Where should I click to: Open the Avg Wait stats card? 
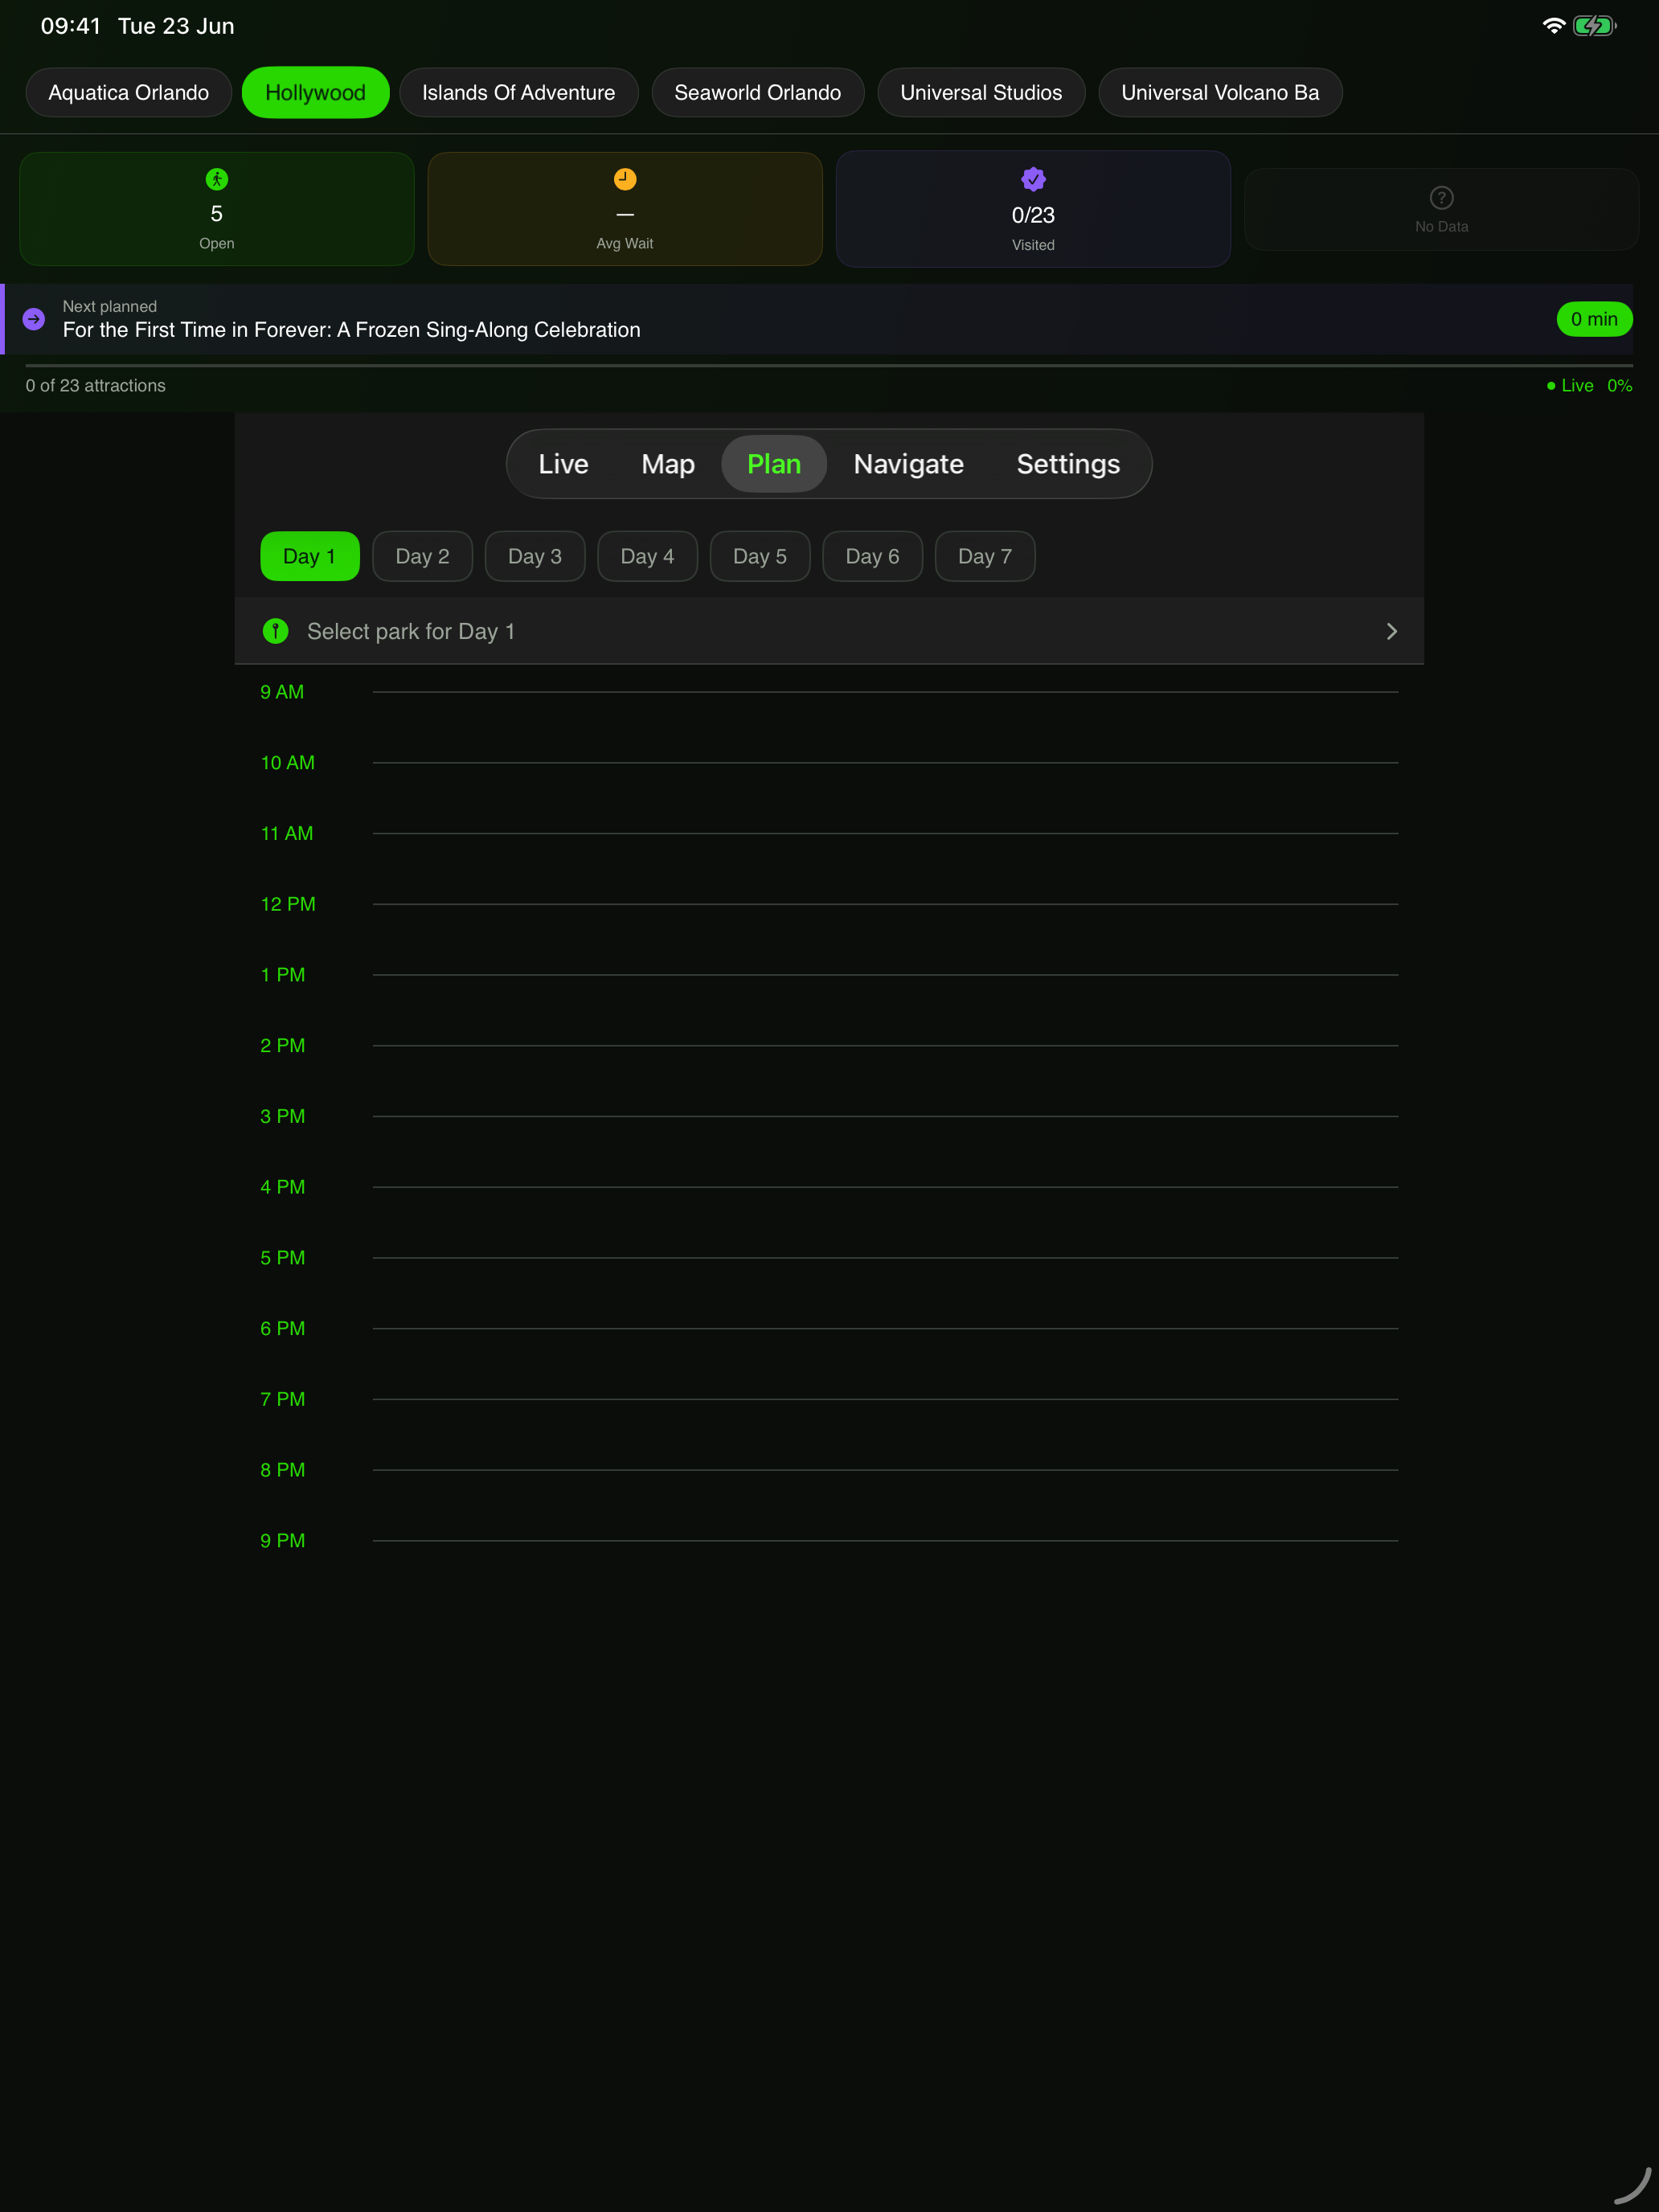[x=625, y=209]
